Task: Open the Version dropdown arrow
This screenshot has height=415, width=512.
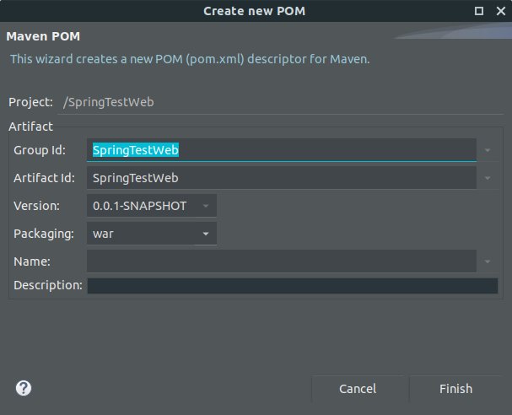Action: (x=206, y=206)
